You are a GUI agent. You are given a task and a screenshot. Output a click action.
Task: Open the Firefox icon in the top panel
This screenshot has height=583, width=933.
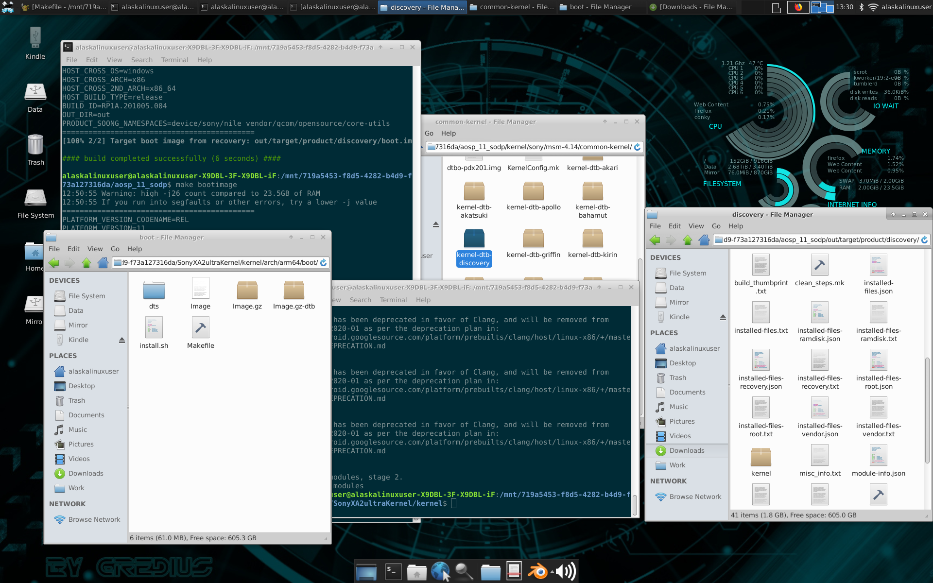tap(798, 7)
